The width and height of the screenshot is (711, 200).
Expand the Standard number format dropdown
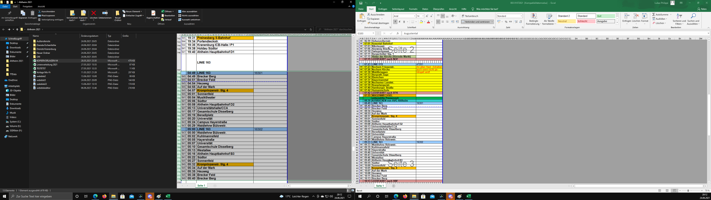[521, 16]
